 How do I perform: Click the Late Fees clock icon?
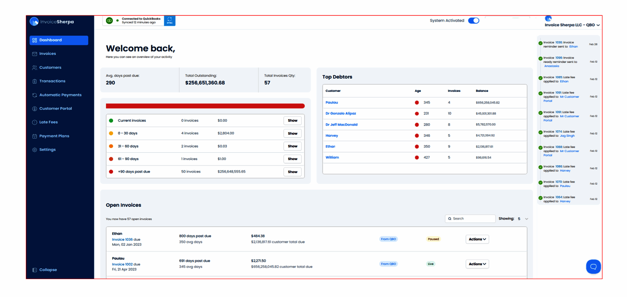pos(35,122)
